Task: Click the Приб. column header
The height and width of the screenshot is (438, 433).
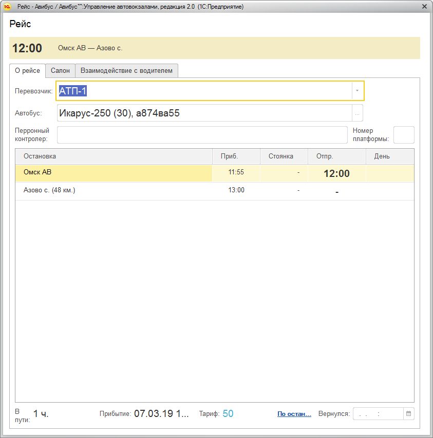Action: tap(236, 156)
